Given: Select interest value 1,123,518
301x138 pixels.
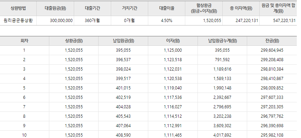Looking at the screenshot, I should 173,60.
